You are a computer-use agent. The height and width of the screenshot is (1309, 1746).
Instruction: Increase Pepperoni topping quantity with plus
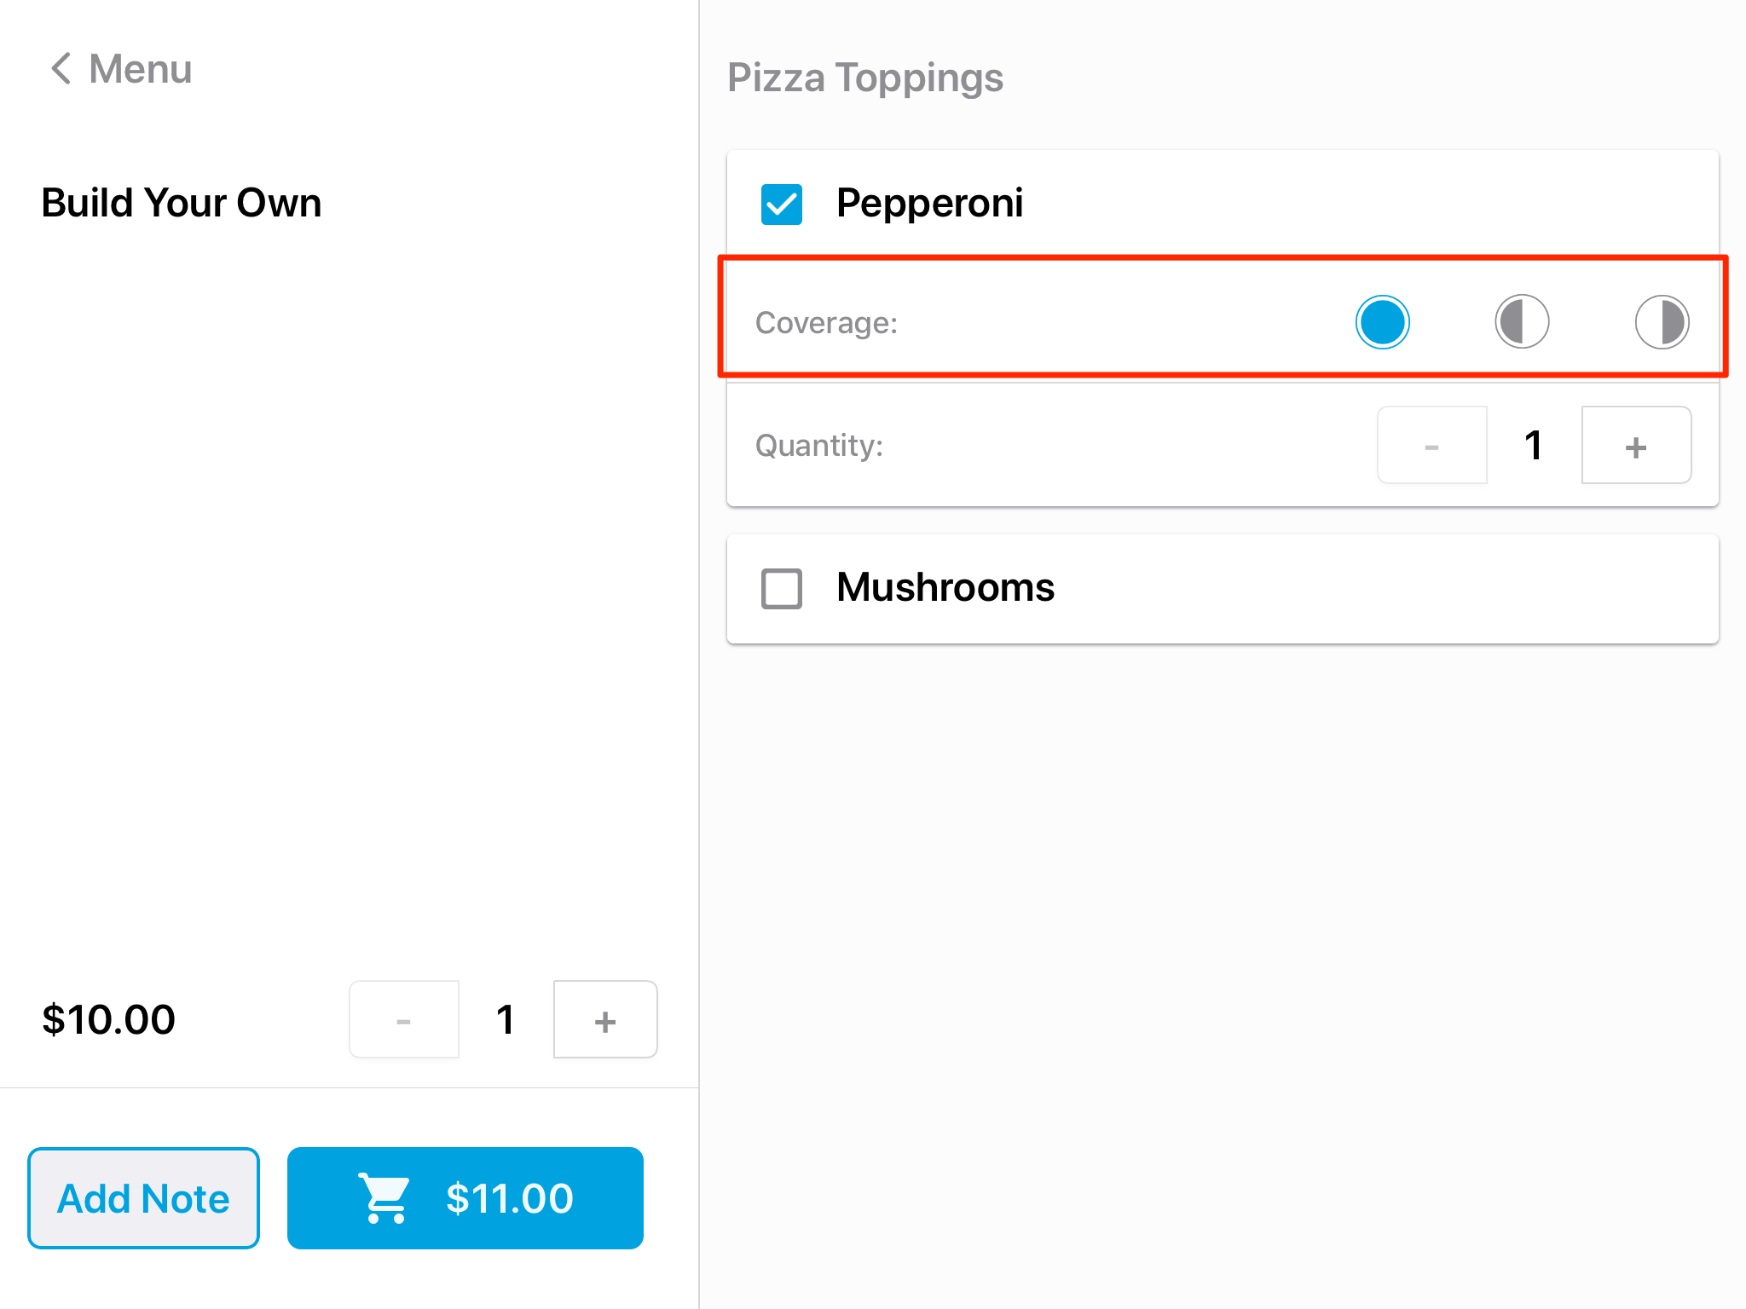click(1636, 446)
